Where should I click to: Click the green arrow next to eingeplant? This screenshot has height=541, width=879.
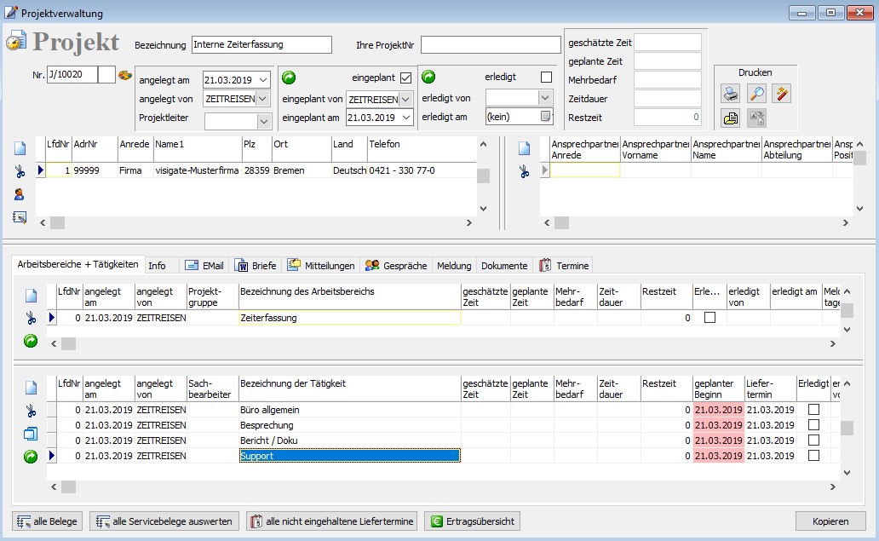point(289,78)
